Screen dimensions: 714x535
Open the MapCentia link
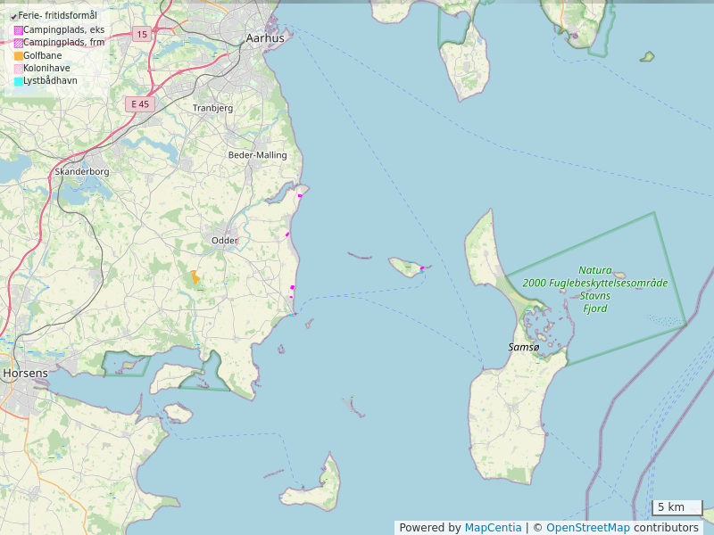(x=493, y=528)
